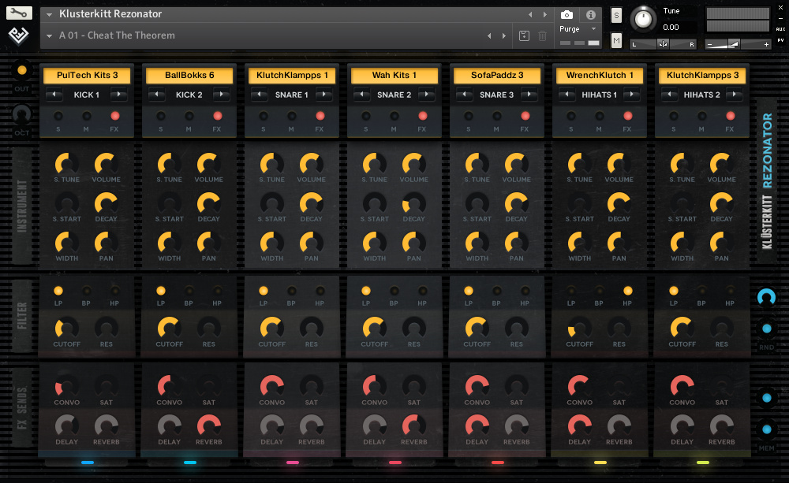Open Wah Kits 1 kit selector

click(394, 76)
